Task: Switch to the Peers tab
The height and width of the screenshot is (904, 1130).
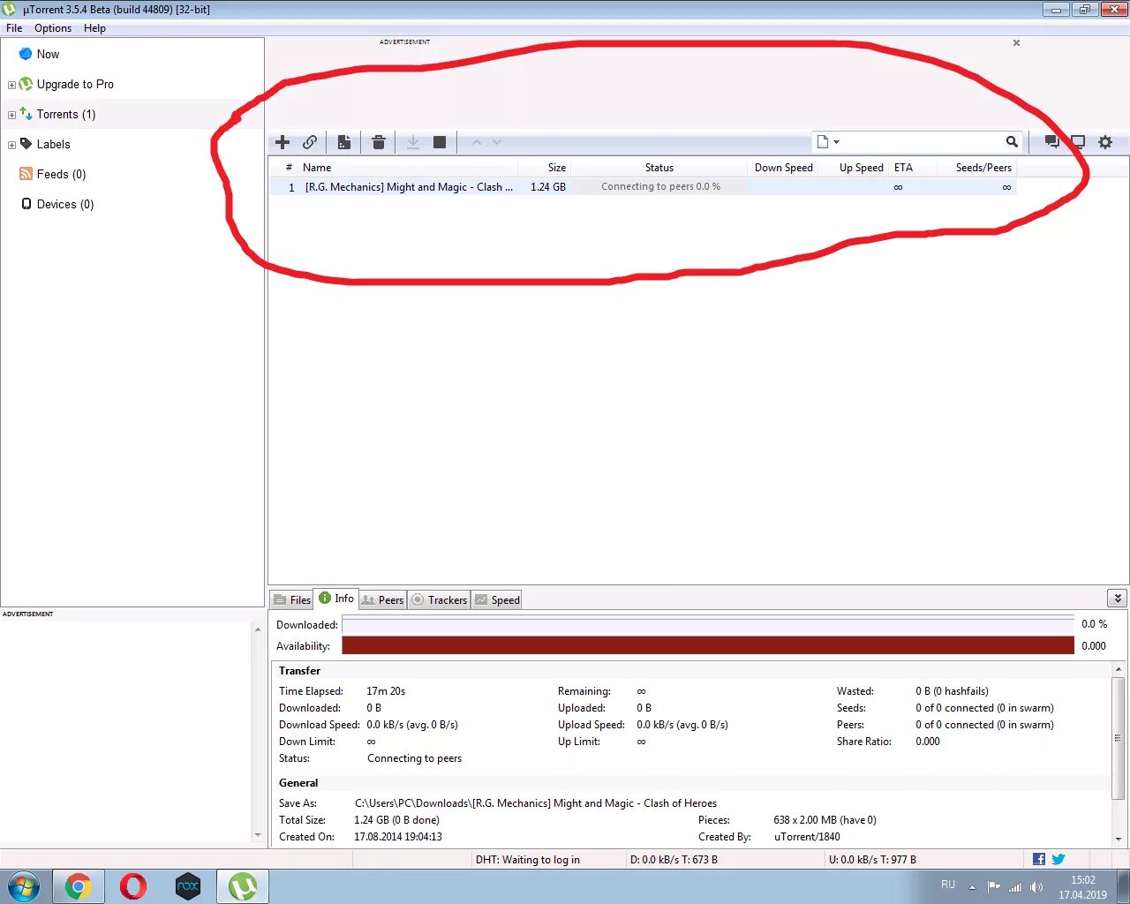Action: pos(382,599)
